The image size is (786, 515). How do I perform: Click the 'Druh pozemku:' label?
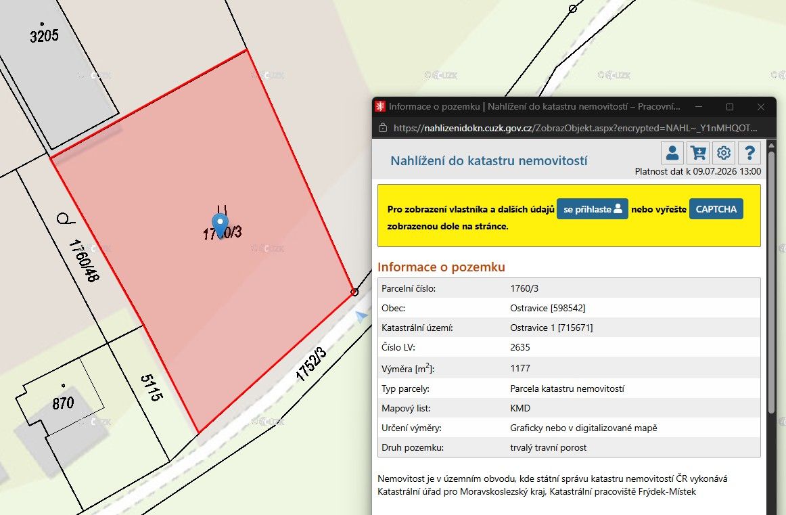tap(413, 447)
